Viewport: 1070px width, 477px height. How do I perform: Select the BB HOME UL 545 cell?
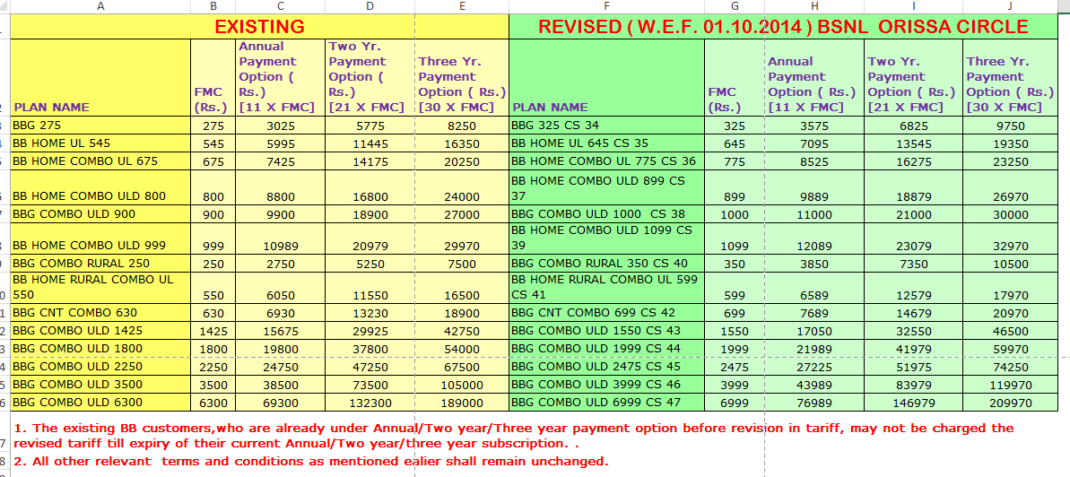click(x=100, y=143)
